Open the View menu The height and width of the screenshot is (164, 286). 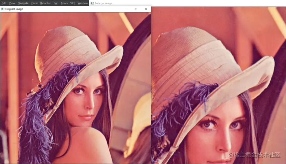12,3
